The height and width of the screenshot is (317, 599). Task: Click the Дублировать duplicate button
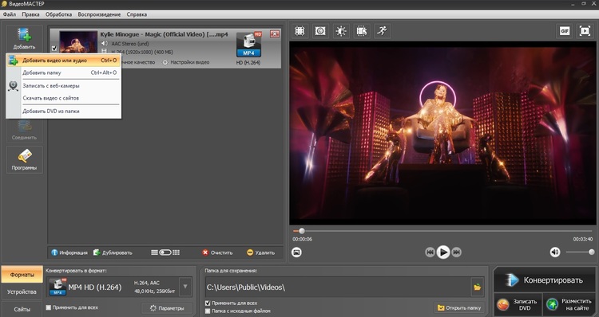(x=113, y=252)
